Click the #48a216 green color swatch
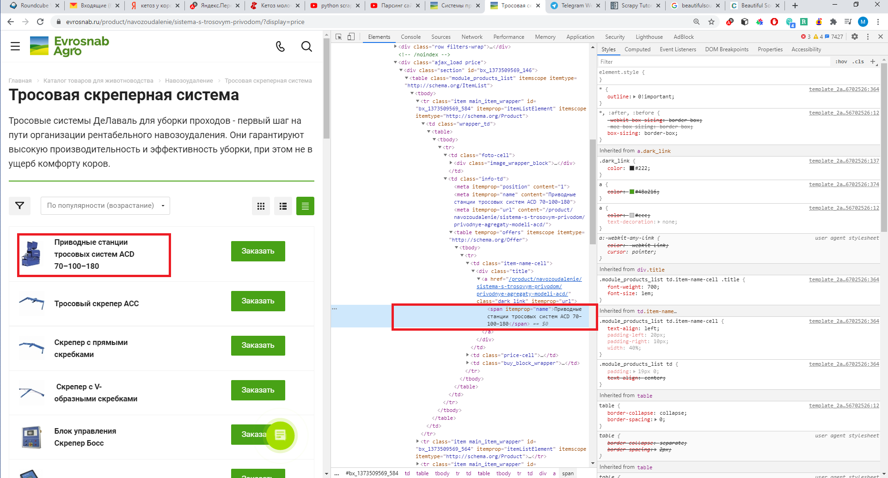Image resolution: width=888 pixels, height=478 pixels. coord(632,192)
